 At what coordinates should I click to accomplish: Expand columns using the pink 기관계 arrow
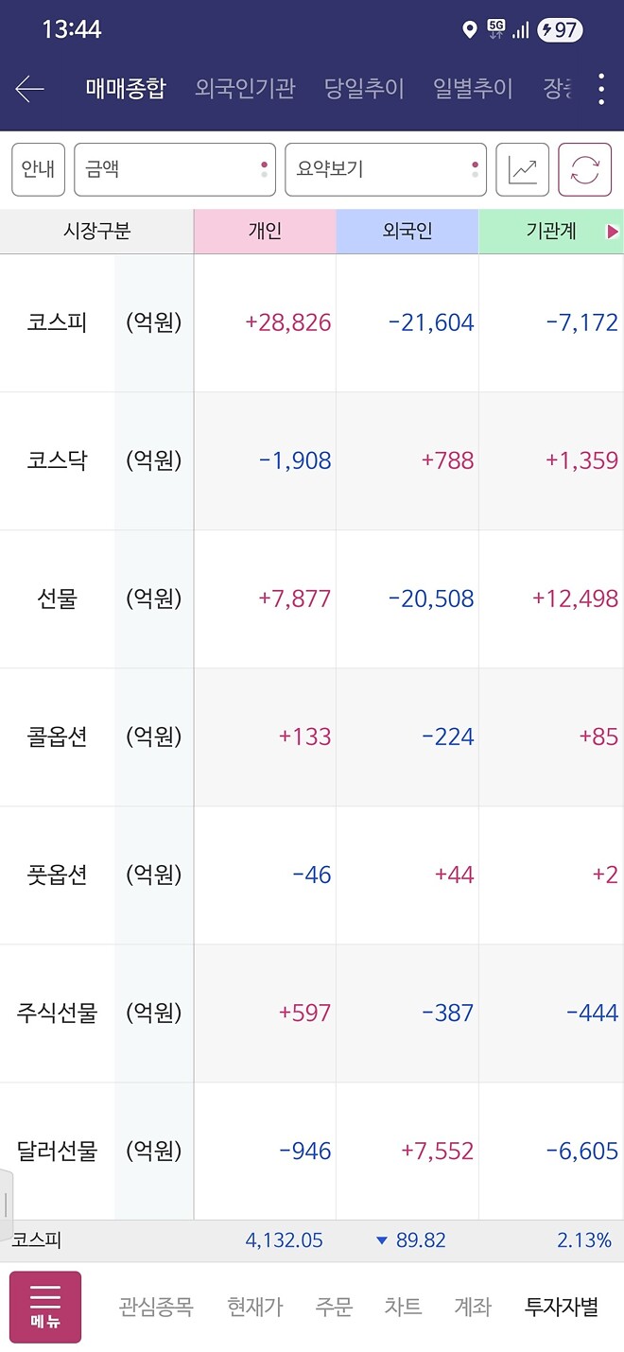tap(614, 230)
